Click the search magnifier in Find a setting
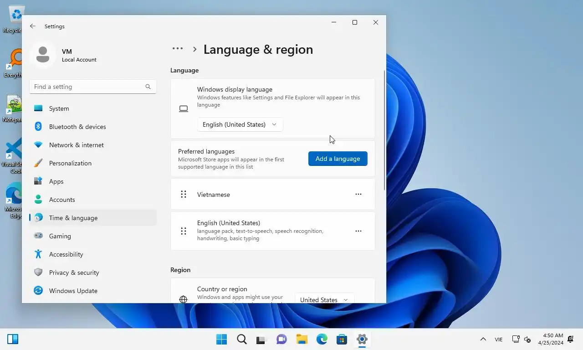 click(x=148, y=87)
